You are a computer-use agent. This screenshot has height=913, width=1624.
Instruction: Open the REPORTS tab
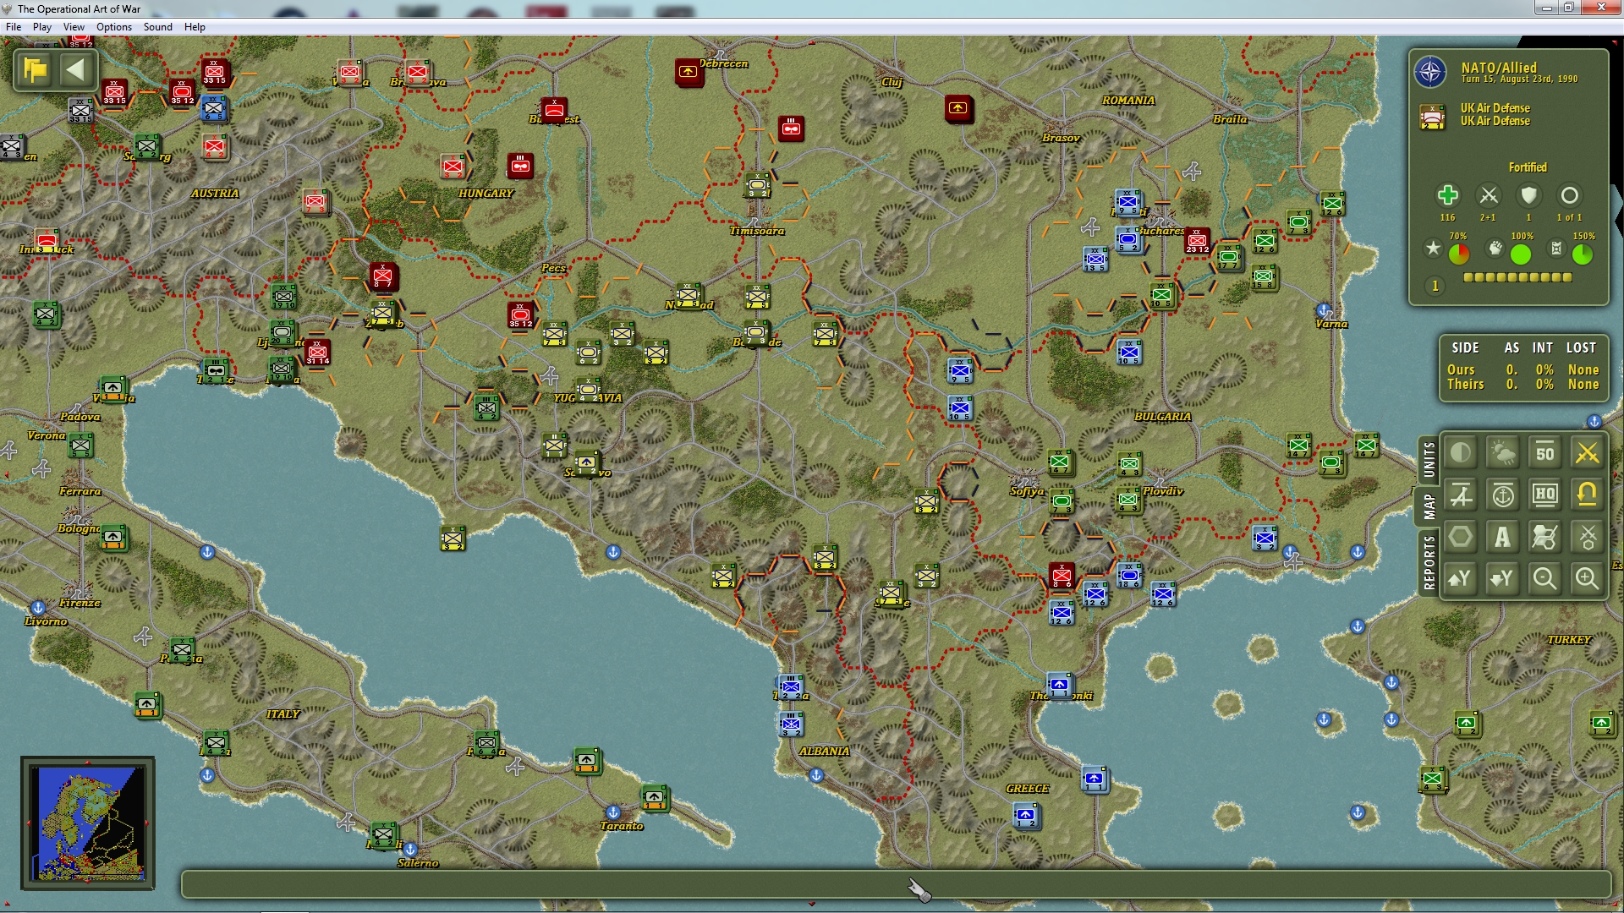(1429, 563)
